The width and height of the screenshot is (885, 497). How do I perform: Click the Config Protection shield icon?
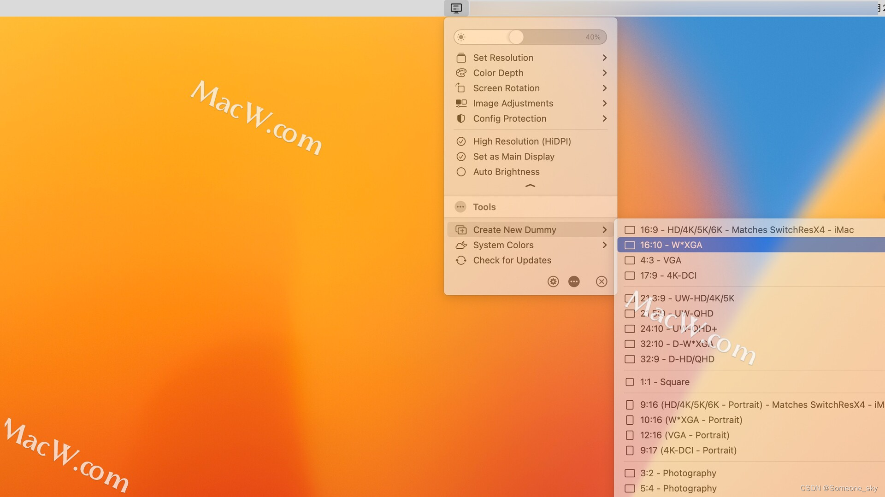click(x=461, y=118)
